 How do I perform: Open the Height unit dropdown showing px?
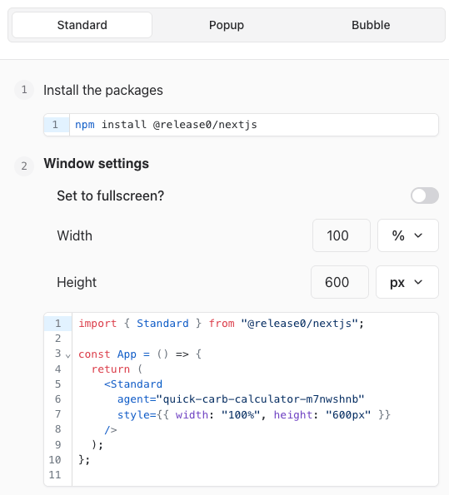tap(407, 282)
